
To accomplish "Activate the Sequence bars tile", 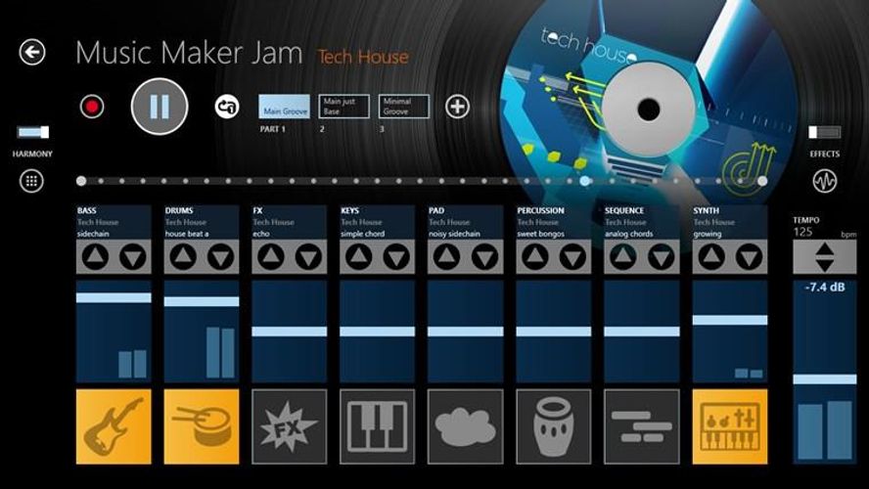I will (x=642, y=426).
